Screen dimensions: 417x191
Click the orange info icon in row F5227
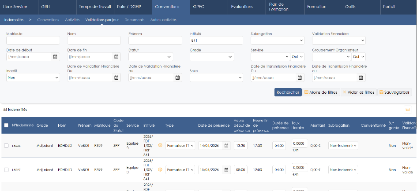point(160,169)
